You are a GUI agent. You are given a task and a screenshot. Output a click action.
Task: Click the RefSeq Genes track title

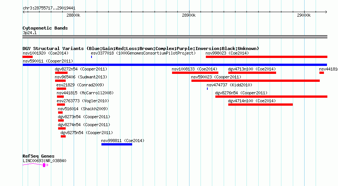pyautogui.click(x=39, y=156)
